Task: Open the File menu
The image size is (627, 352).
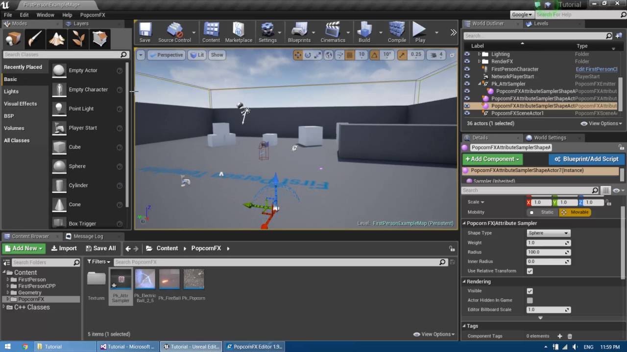Action: click(x=8, y=15)
